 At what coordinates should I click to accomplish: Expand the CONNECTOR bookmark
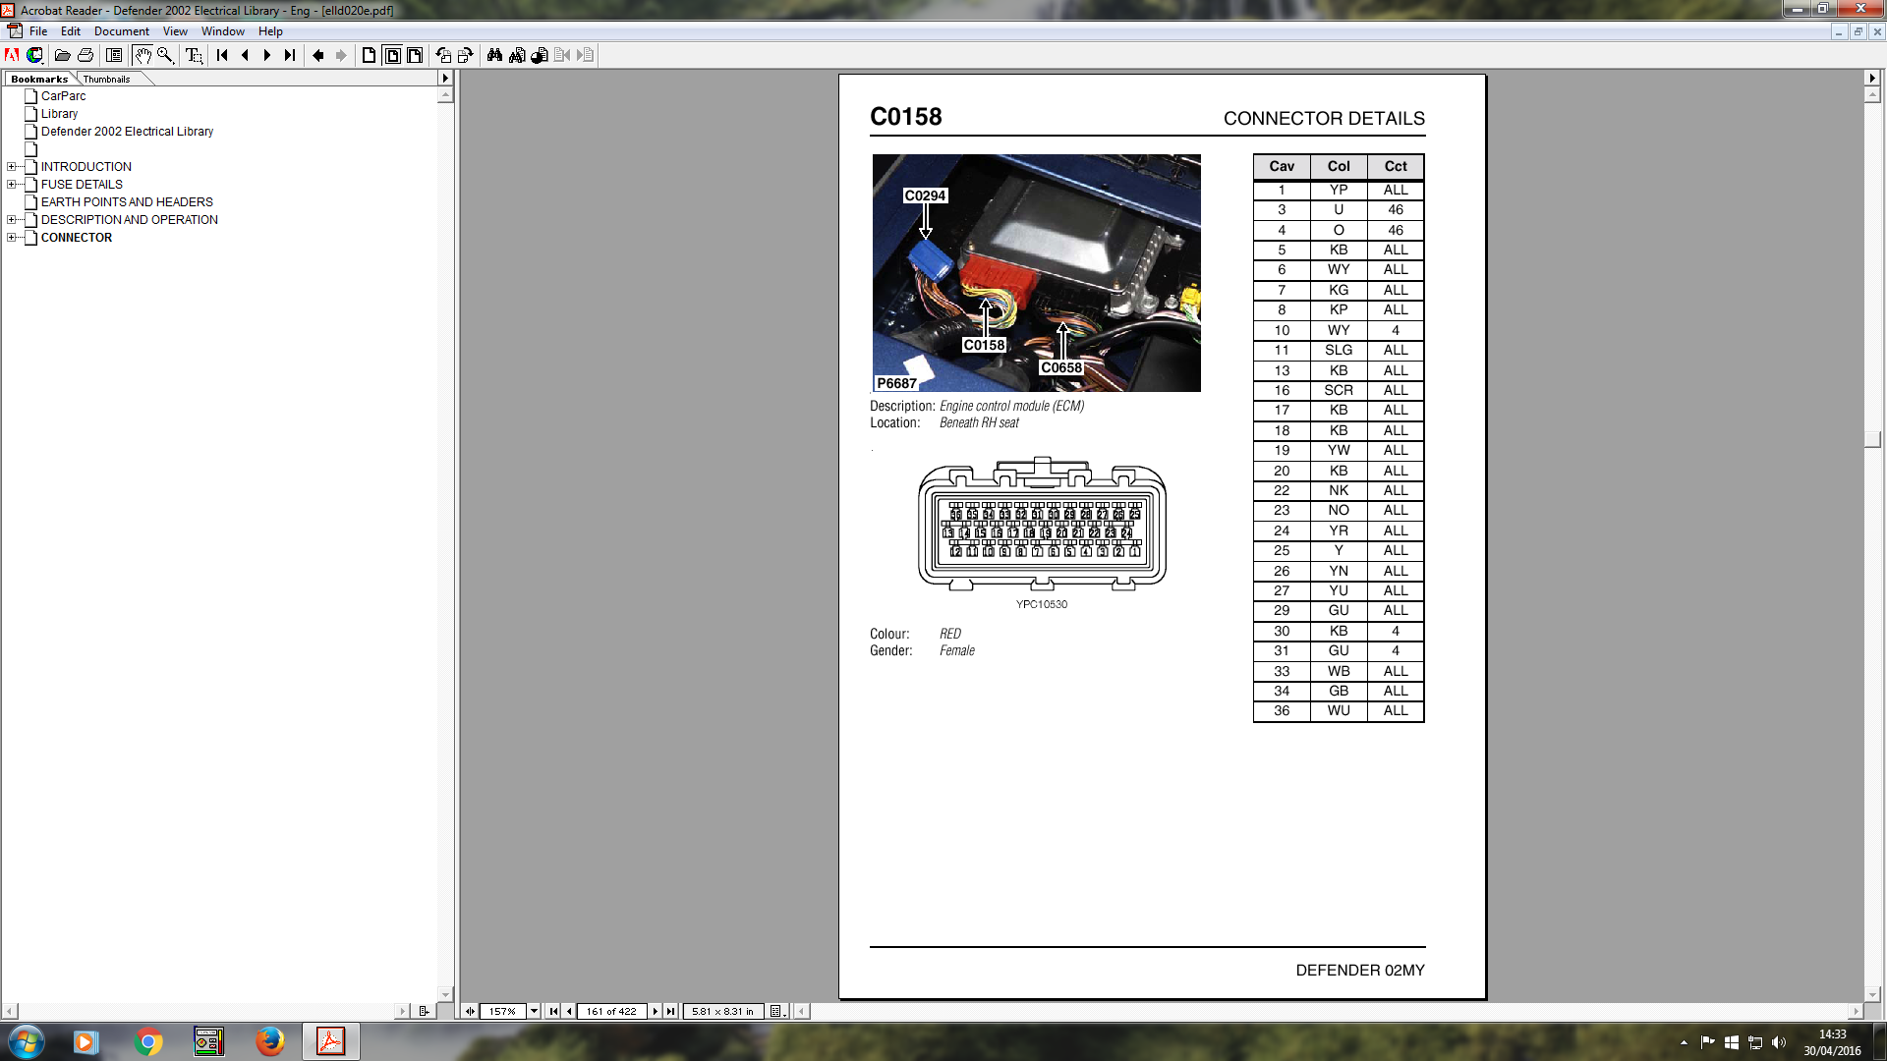point(11,238)
